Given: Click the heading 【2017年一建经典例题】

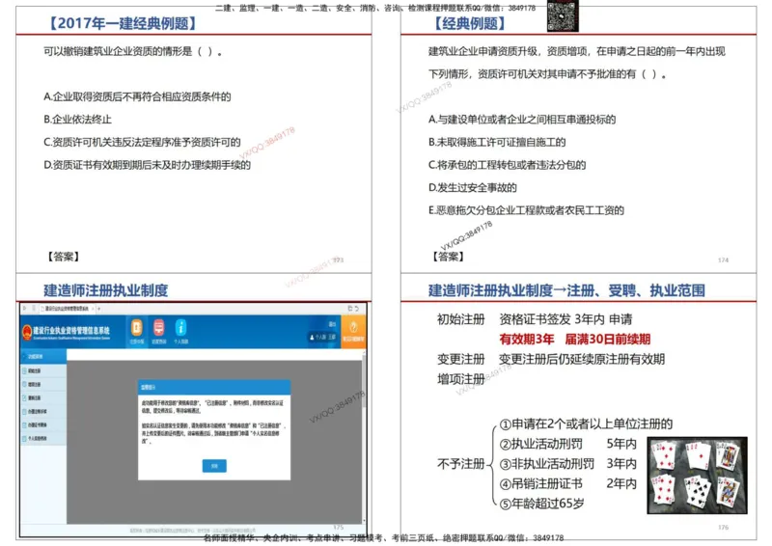Looking at the screenshot, I should coord(122,23).
